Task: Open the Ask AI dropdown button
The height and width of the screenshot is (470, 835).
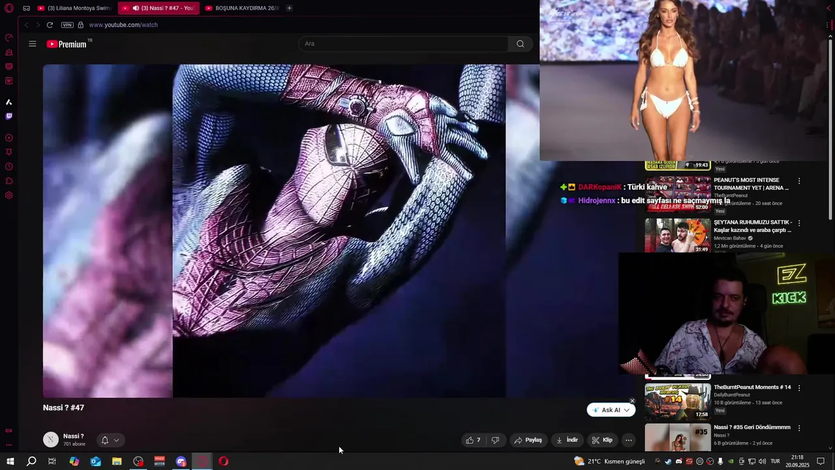Action: pos(611,410)
